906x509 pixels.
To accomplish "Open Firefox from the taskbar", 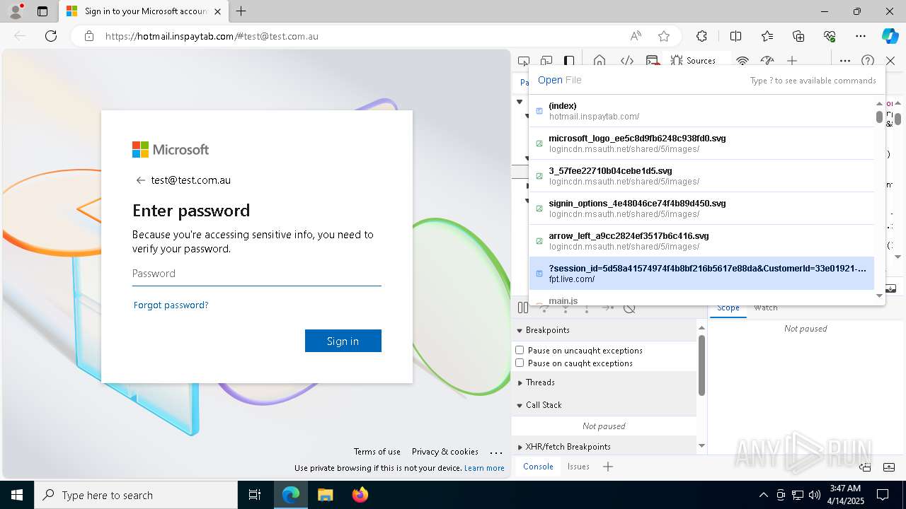I will [x=360, y=495].
